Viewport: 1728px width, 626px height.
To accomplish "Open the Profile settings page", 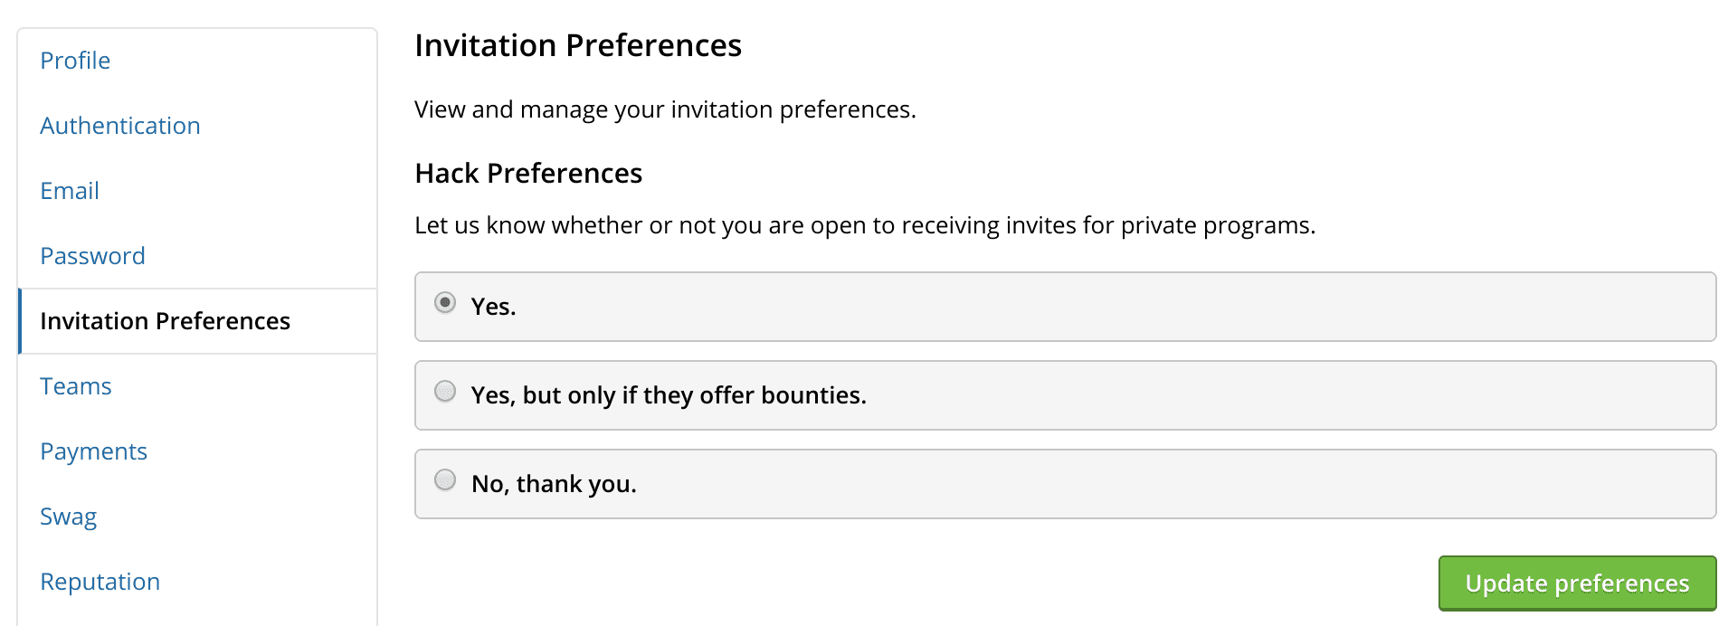I will (x=75, y=61).
